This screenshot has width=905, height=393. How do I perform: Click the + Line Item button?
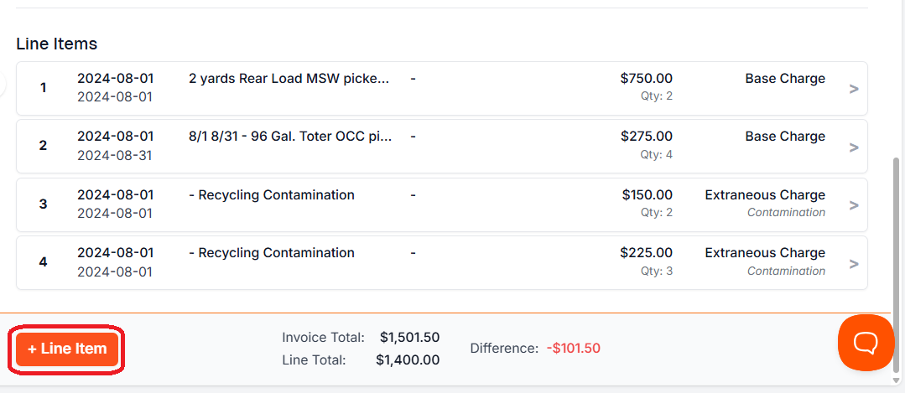pyautogui.click(x=67, y=349)
